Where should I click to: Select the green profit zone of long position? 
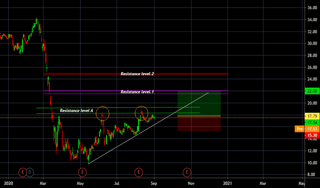[x=199, y=103]
